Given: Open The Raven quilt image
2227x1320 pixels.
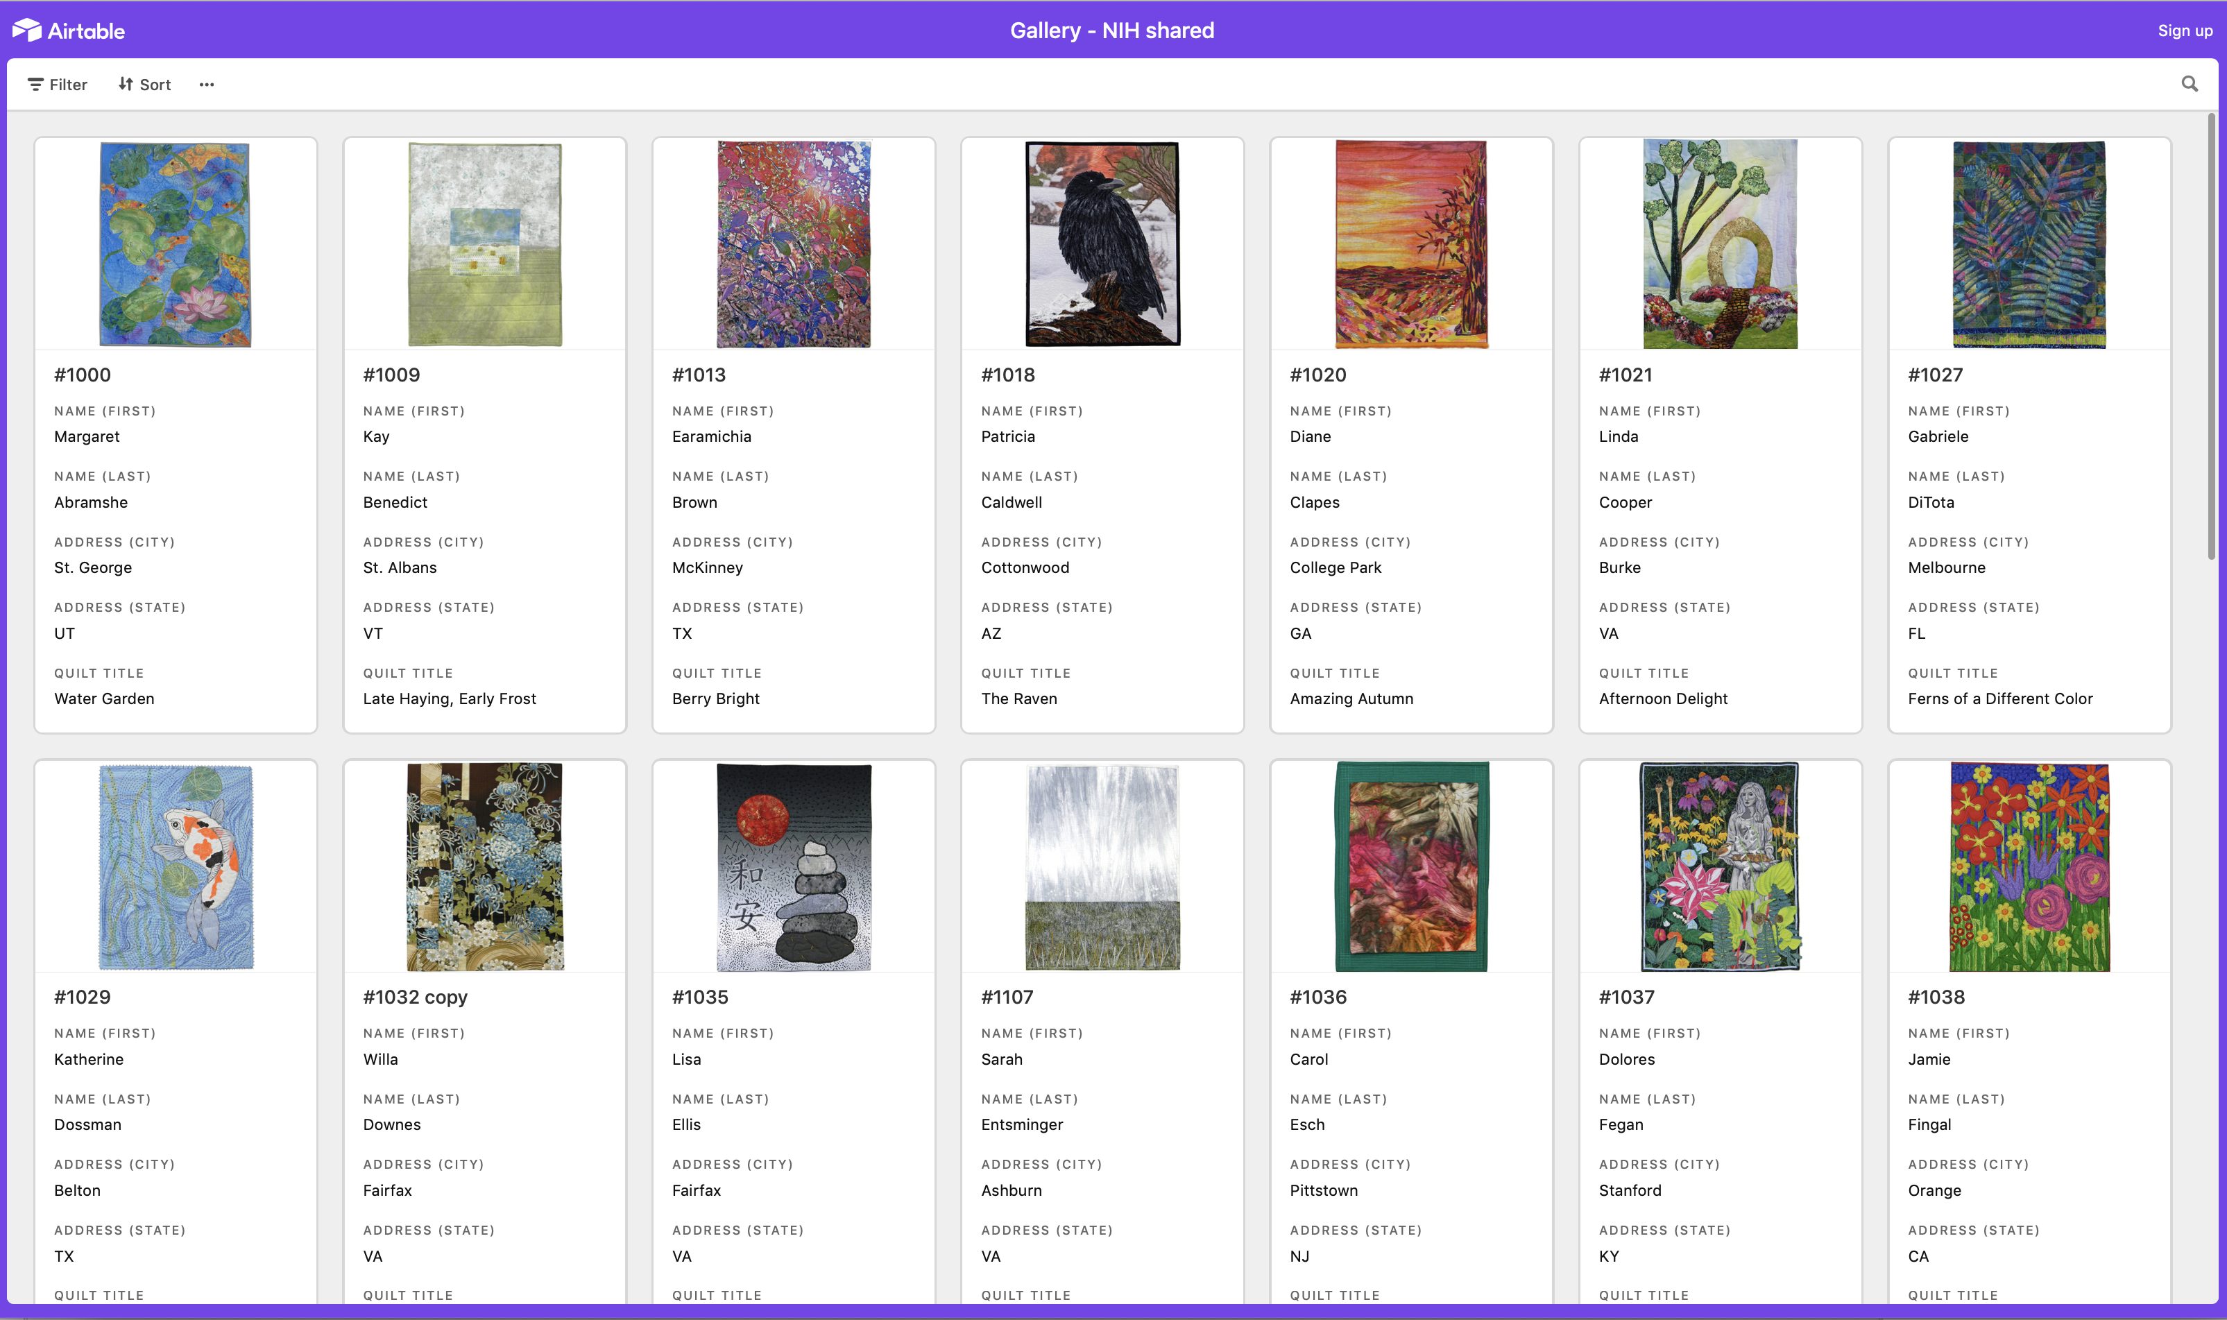Looking at the screenshot, I should pos(1102,243).
